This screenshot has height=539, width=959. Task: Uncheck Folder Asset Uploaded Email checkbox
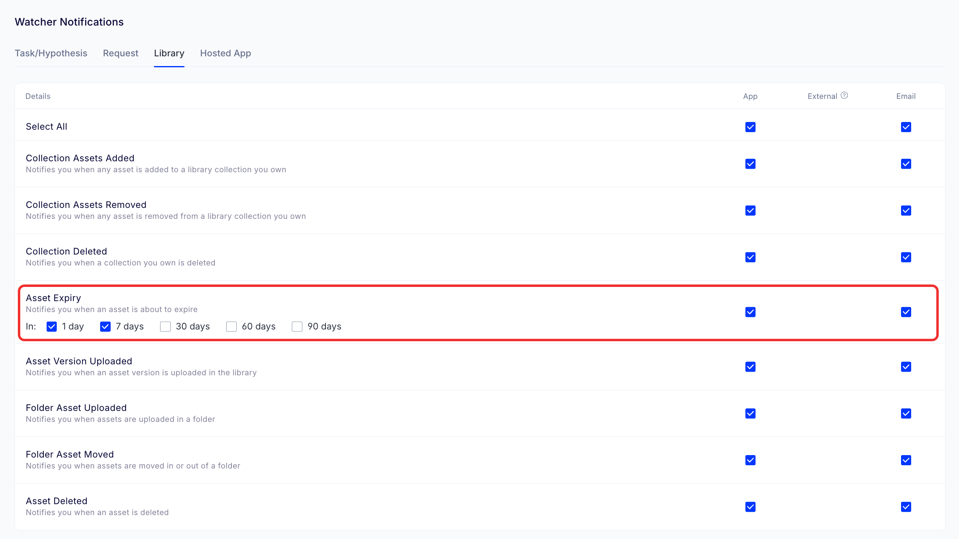[x=906, y=414]
